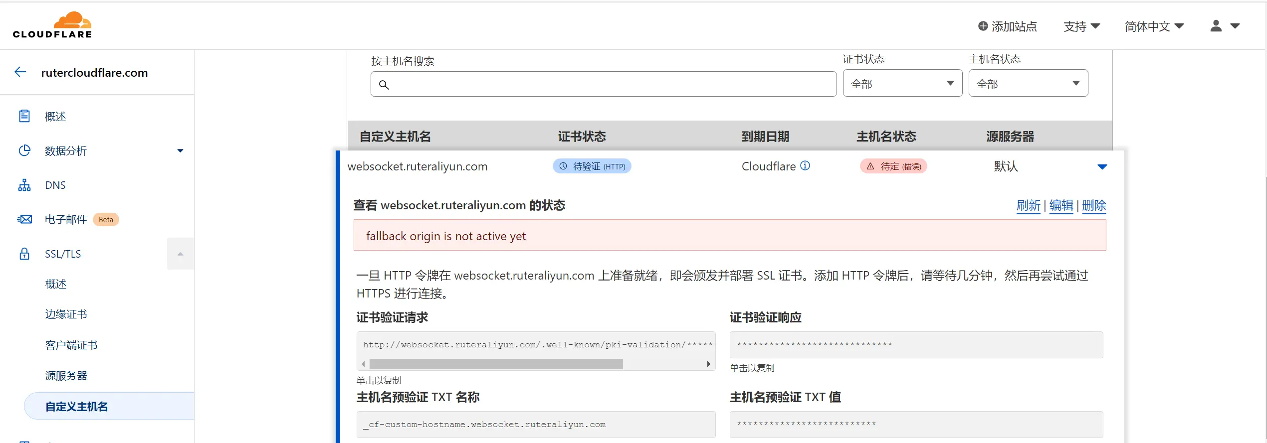The width and height of the screenshot is (1267, 443).
Task: Open the 主机名状态 全部 dropdown
Action: [1028, 83]
